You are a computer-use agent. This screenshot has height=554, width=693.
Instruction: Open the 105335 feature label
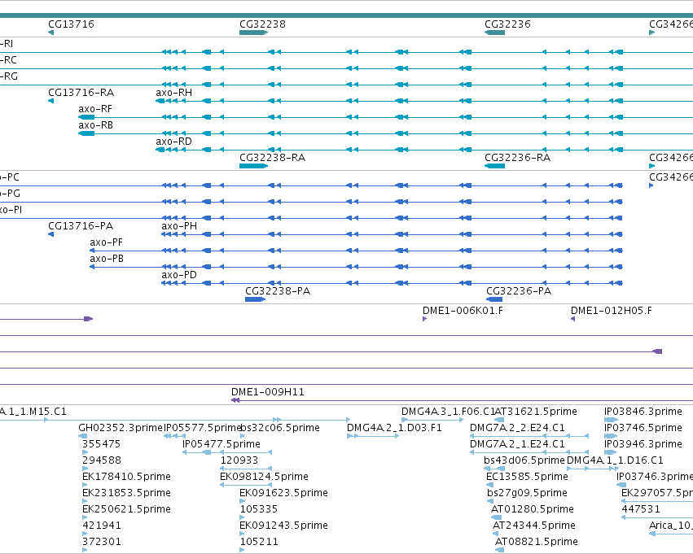coord(258,510)
